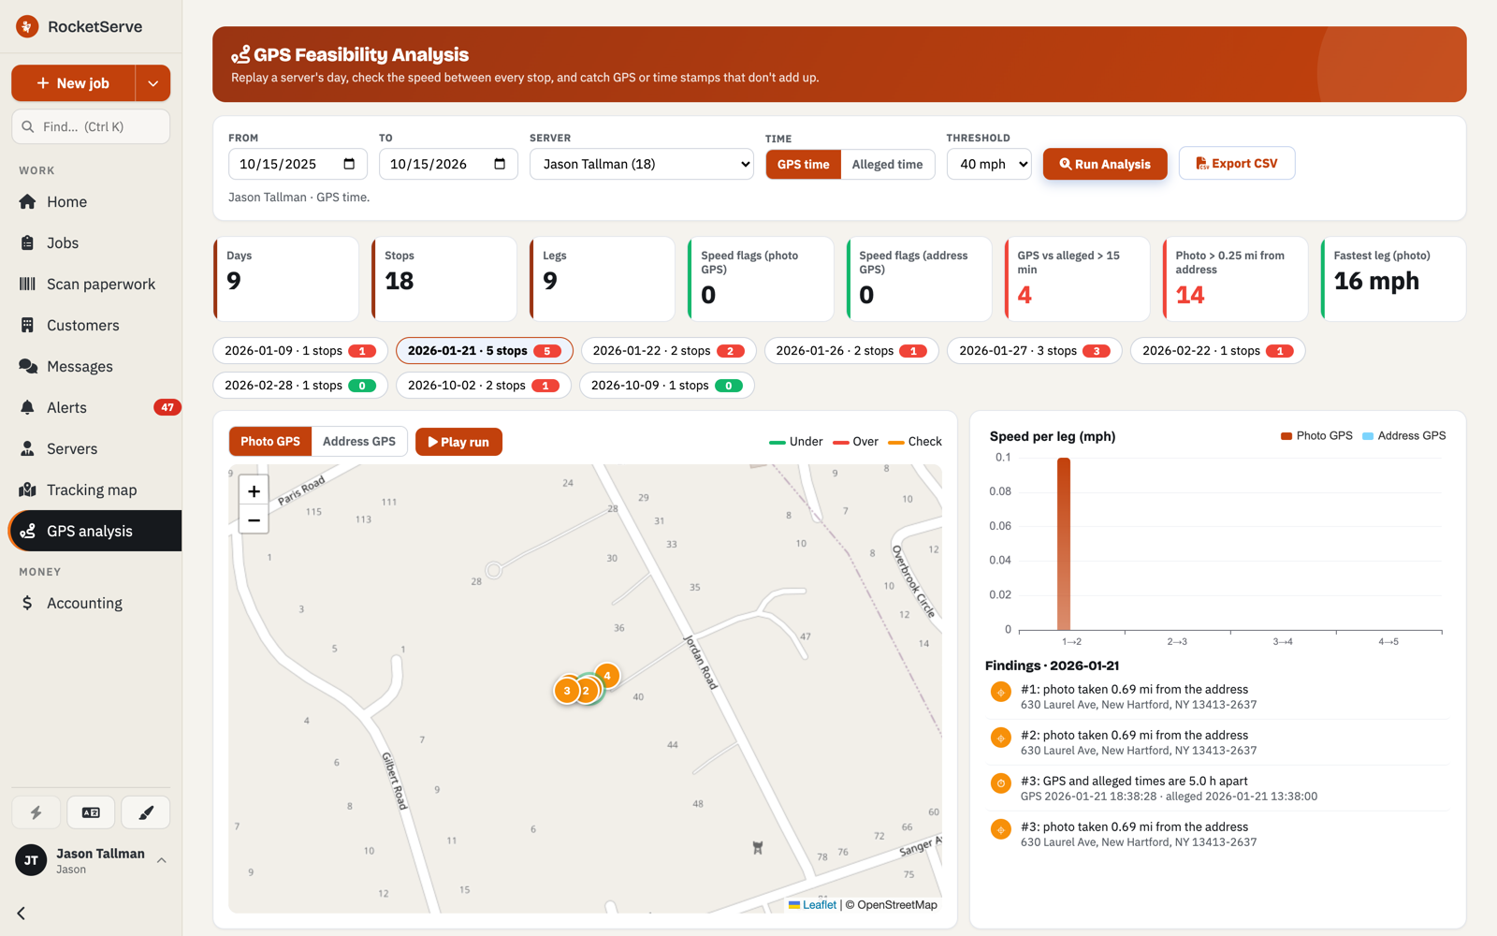The width and height of the screenshot is (1497, 936).
Task: Open the ID card icon in sidebar footer
Action: [x=91, y=812]
